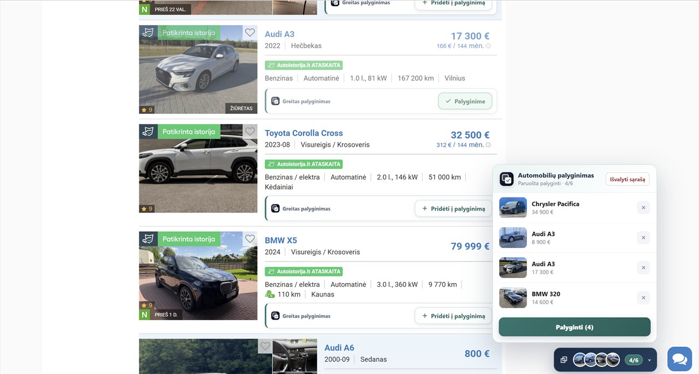Open Autoistorija.lt ATASKAITA badge for Audi A3
Screen dimensions: 699x374
(304, 65)
